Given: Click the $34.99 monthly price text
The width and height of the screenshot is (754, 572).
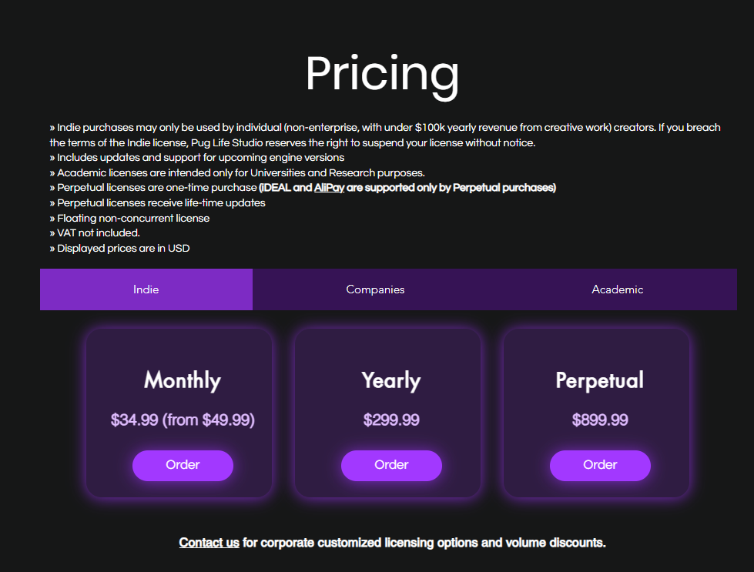Looking at the screenshot, I should (x=183, y=420).
